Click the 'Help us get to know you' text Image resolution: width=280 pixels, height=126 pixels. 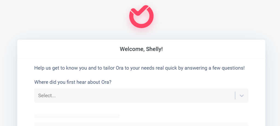[x=139, y=68]
